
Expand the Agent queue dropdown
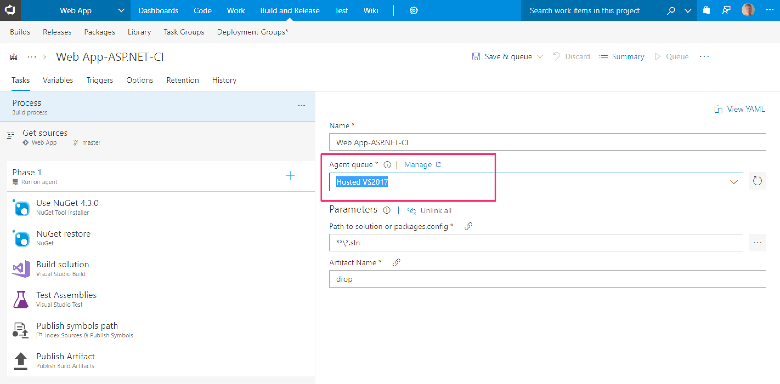733,182
